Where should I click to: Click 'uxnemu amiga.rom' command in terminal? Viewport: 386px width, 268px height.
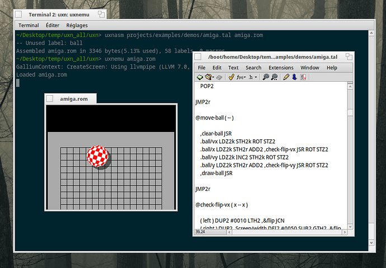130,59
